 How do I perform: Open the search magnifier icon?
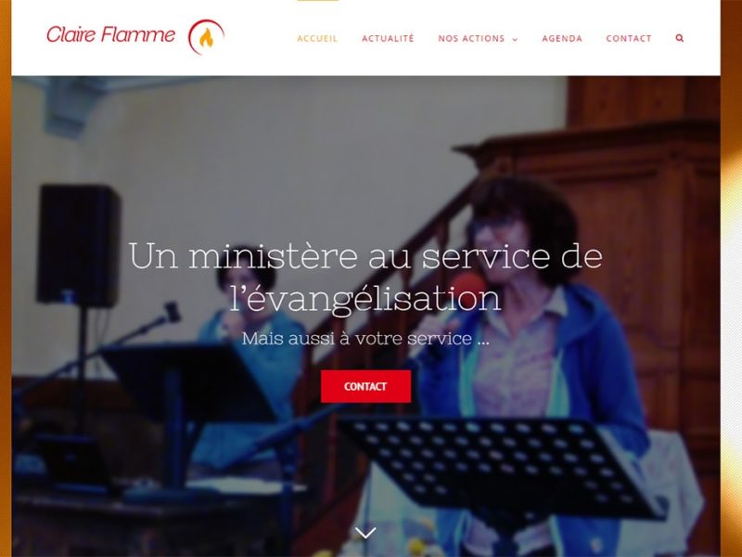pos(680,38)
